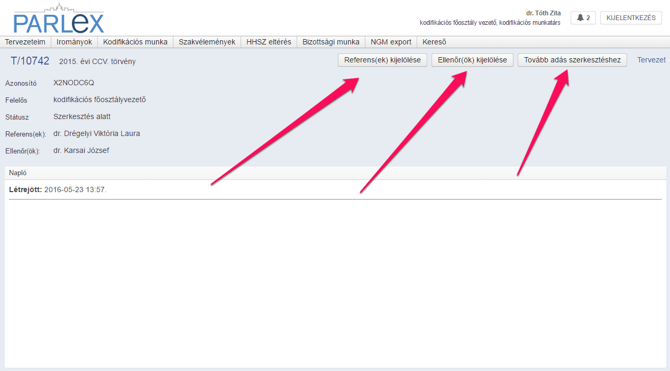The height and width of the screenshot is (371, 670).
Task: Open the NGM export menu
Action: 391,42
